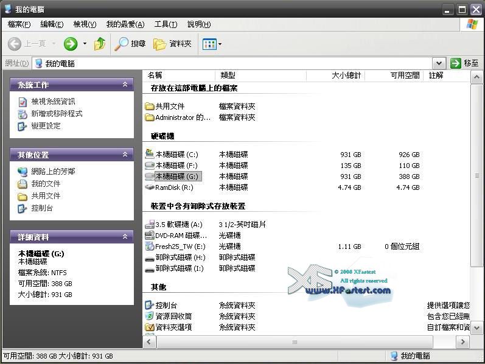Image resolution: width=485 pixels, height=364 pixels.
Task: Click the Views grid icon in toolbar
Action: 209,44
